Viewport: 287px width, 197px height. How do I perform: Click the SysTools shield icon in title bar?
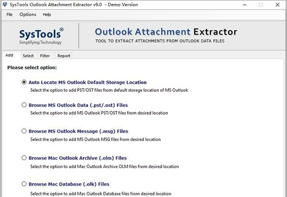tap(5, 4)
